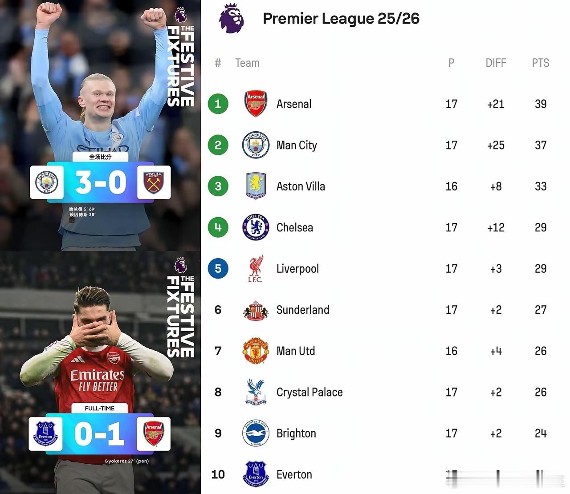Open the Man City 3-0 match thumbnail

[x=100, y=125]
